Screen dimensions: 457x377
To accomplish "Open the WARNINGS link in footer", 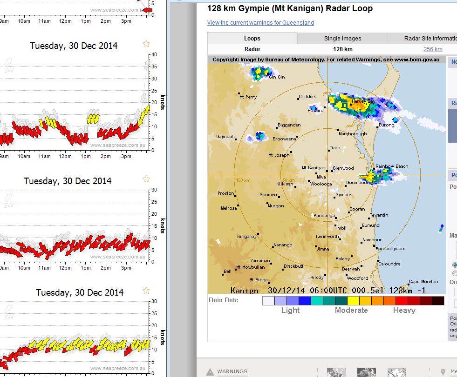I will (x=232, y=371).
